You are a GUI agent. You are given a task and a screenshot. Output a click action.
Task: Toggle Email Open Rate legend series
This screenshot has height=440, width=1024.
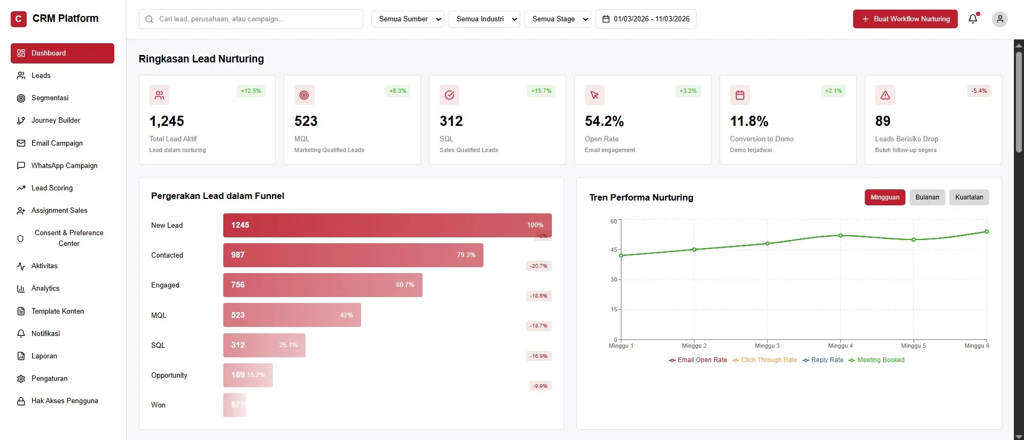click(x=698, y=360)
